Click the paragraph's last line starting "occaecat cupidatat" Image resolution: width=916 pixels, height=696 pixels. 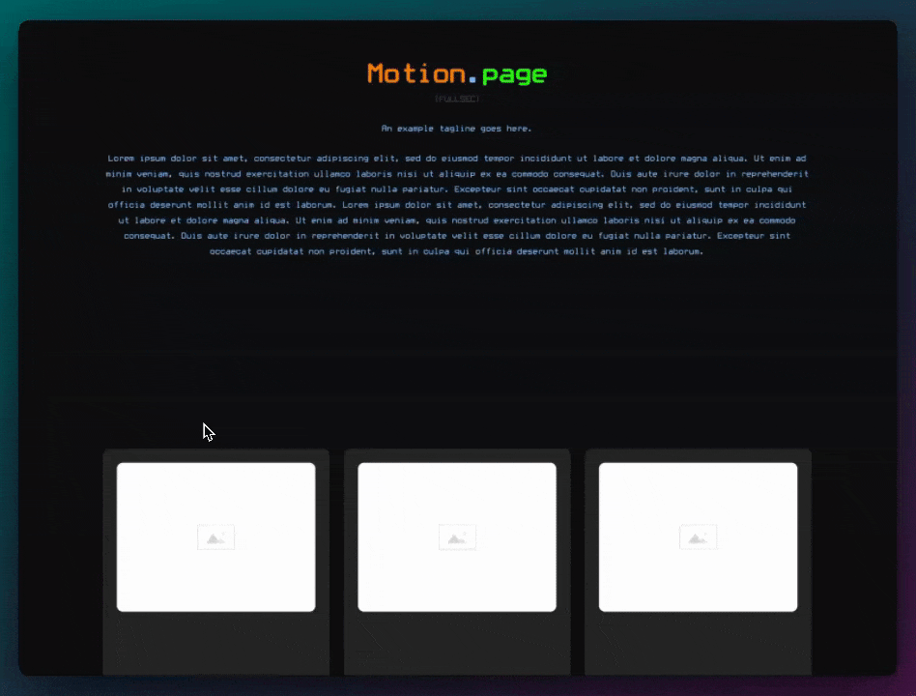pyautogui.click(x=457, y=251)
